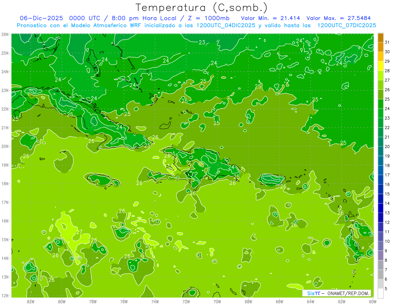The width and height of the screenshot is (396, 306).
Task: Click the latitude axis label 18N
Action: pos(5,184)
